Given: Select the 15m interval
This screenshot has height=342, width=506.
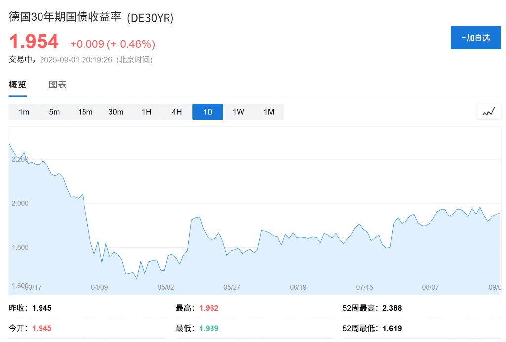Looking at the screenshot, I should point(85,112).
